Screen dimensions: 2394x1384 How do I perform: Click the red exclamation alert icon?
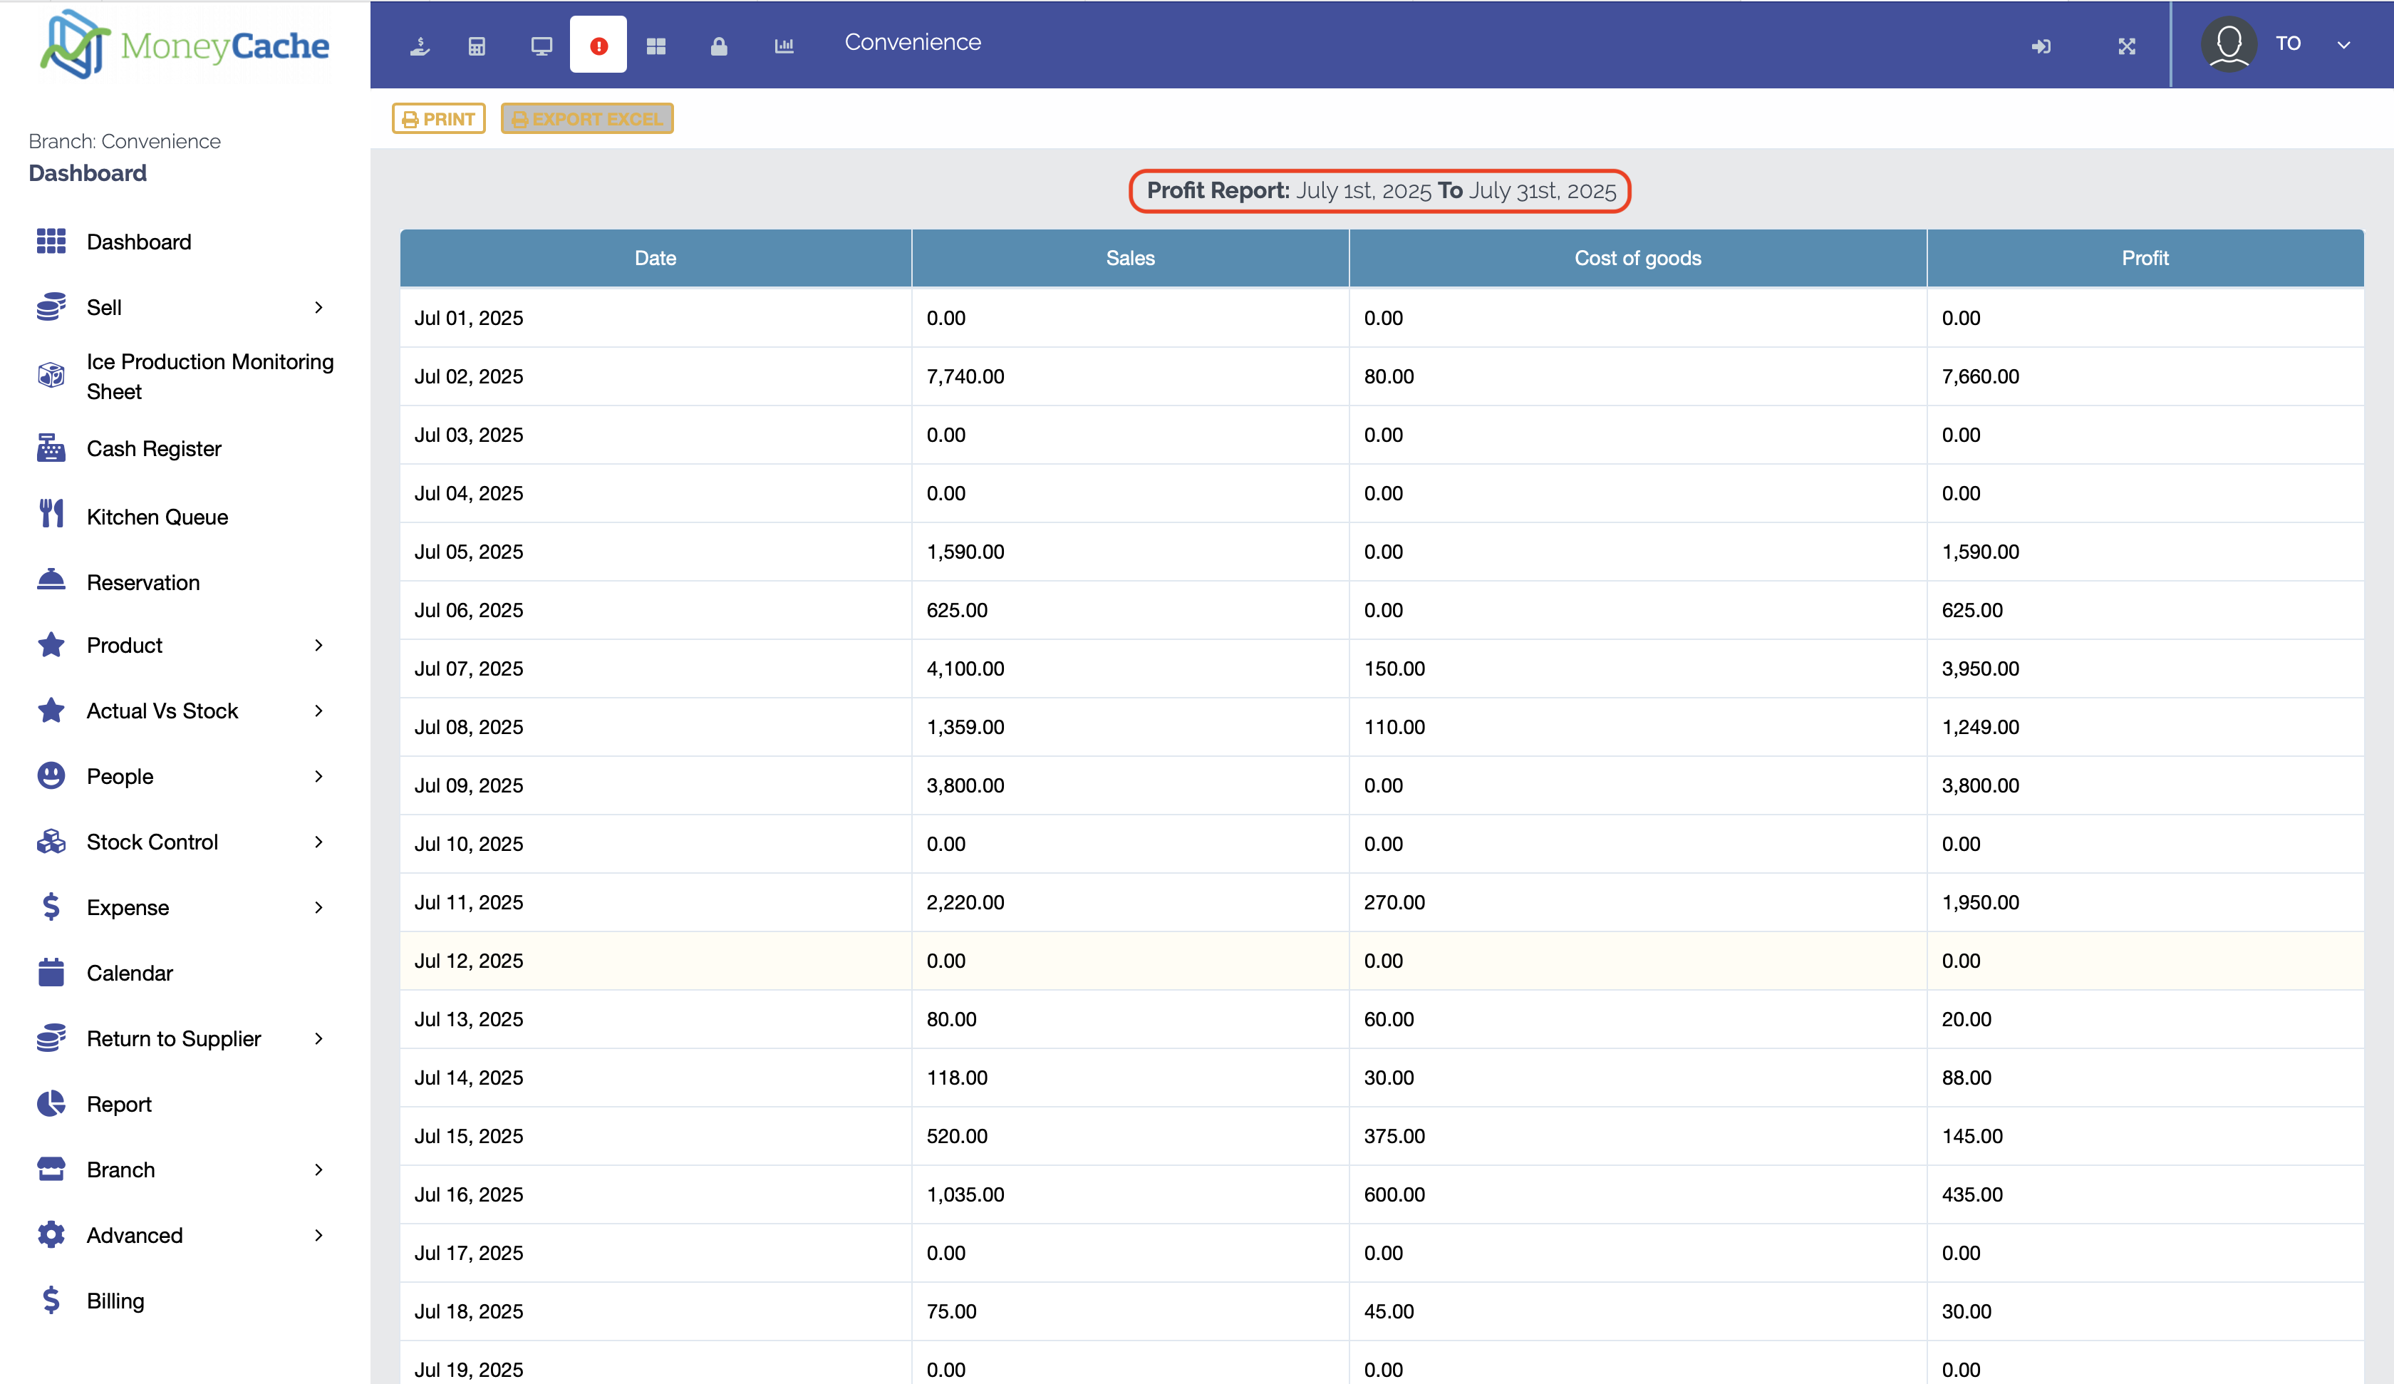click(x=598, y=46)
